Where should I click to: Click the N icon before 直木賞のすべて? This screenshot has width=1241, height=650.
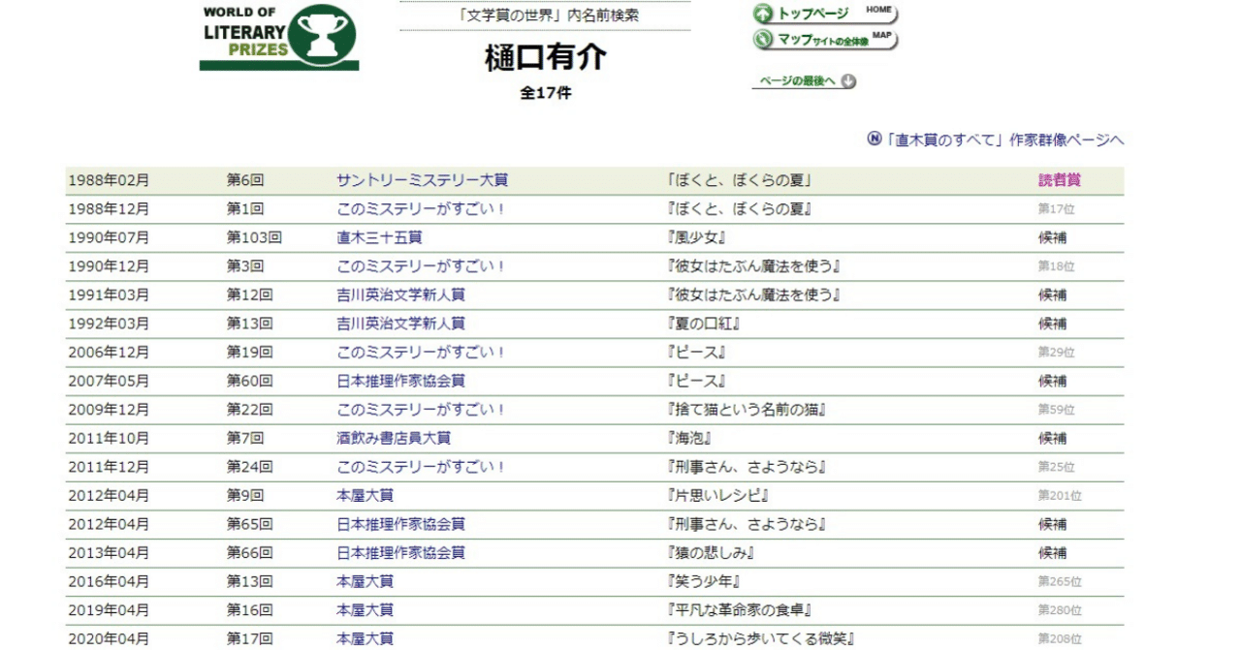click(875, 139)
